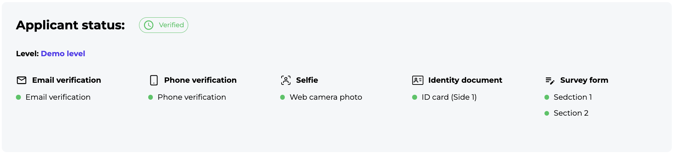Open the ID card (Side 1) entry
The width and height of the screenshot is (675, 157).
(449, 97)
